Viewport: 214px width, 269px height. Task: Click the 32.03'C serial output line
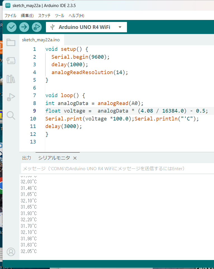[29, 182]
